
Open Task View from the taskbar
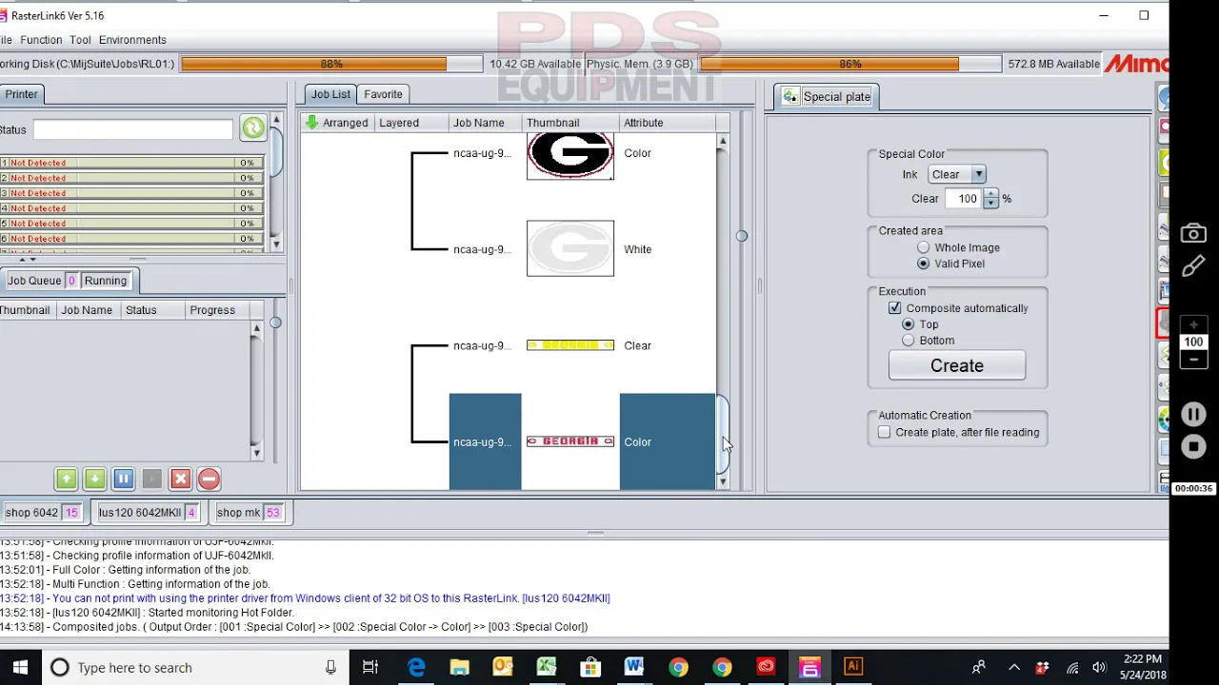pyautogui.click(x=370, y=667)
